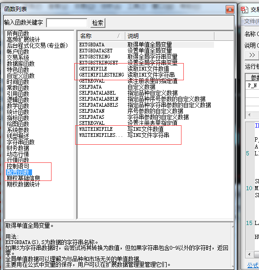This screenshot has width=259, height=270.
Task: Select 数学函数 category
Action: click(18, 106)
